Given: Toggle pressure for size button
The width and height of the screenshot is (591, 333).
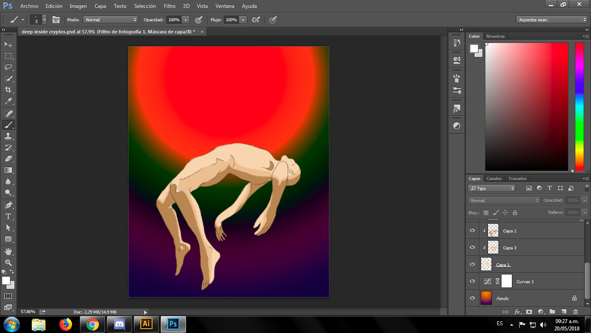Looking at the screenshot, I should (x=273, y=20).
